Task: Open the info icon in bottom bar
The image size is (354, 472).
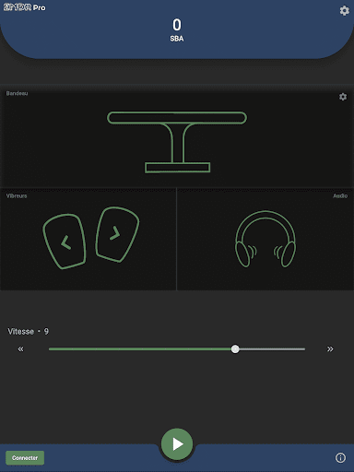Action: (x=340, y=458)
